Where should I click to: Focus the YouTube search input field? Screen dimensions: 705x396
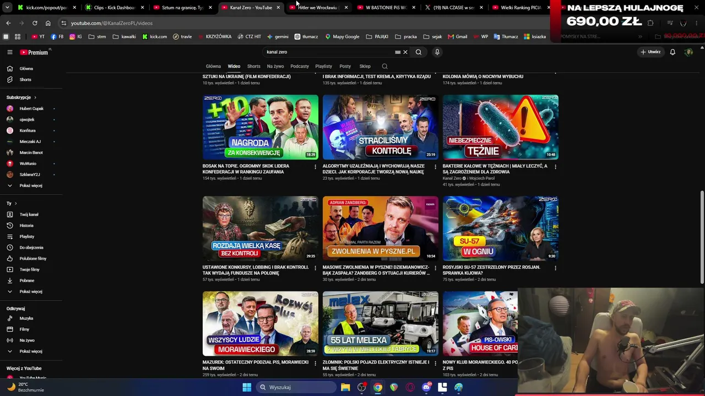click(x=329, y=52)
